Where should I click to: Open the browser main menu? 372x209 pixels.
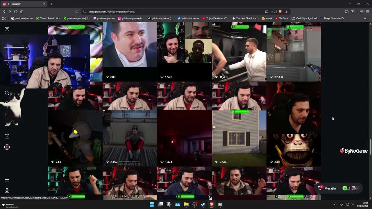point(368,12)
